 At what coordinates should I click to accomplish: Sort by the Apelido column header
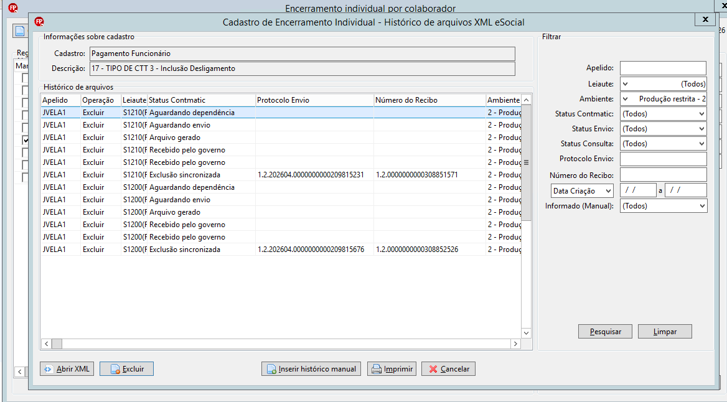[x=60, y=100]
